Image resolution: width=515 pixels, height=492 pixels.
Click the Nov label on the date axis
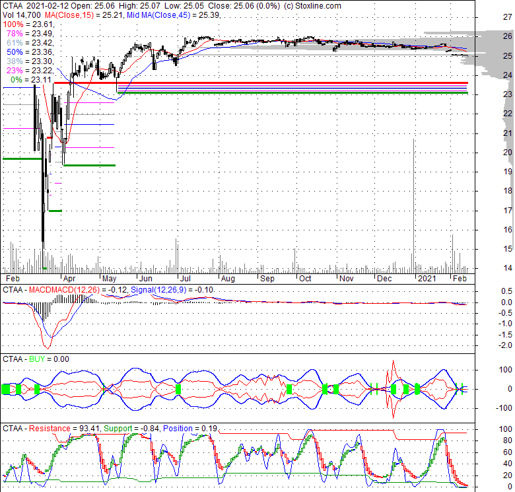point(347,279)
